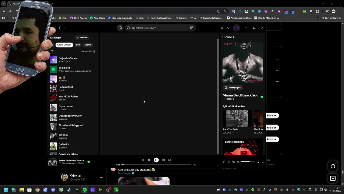The image size is (344, 194).
Task: Open Bölümlerin saved episodes
Action: [73, 69]
